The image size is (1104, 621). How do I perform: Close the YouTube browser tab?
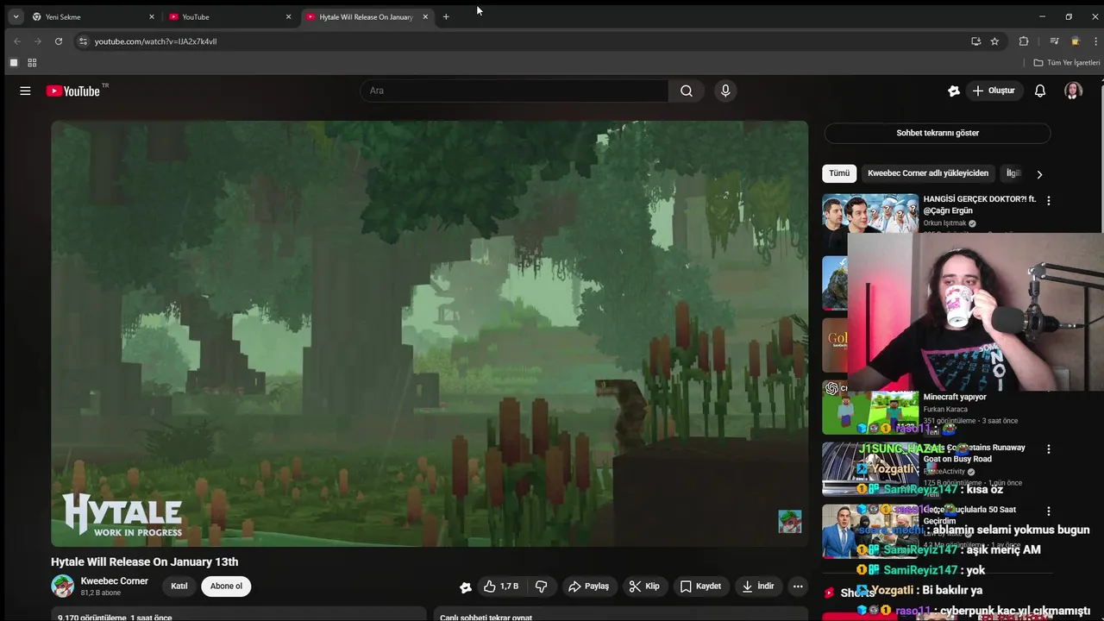click(x=288, y=16)
